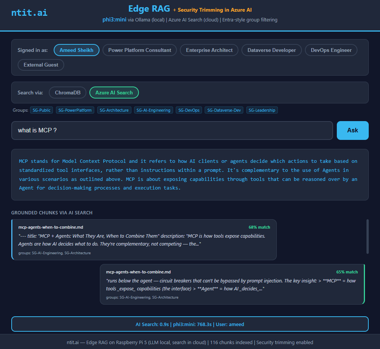Open the 68% match grounded chunk
Image resolution: width=380 pixels, height=349 pixels.
[144, 240]
